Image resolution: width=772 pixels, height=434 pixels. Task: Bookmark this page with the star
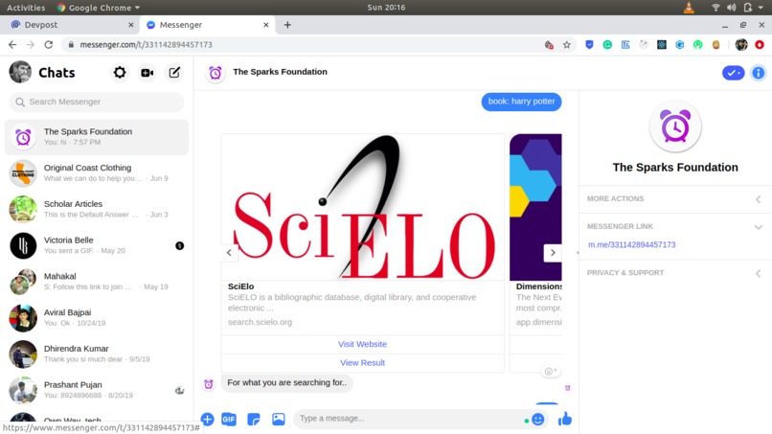click(567, 45)
